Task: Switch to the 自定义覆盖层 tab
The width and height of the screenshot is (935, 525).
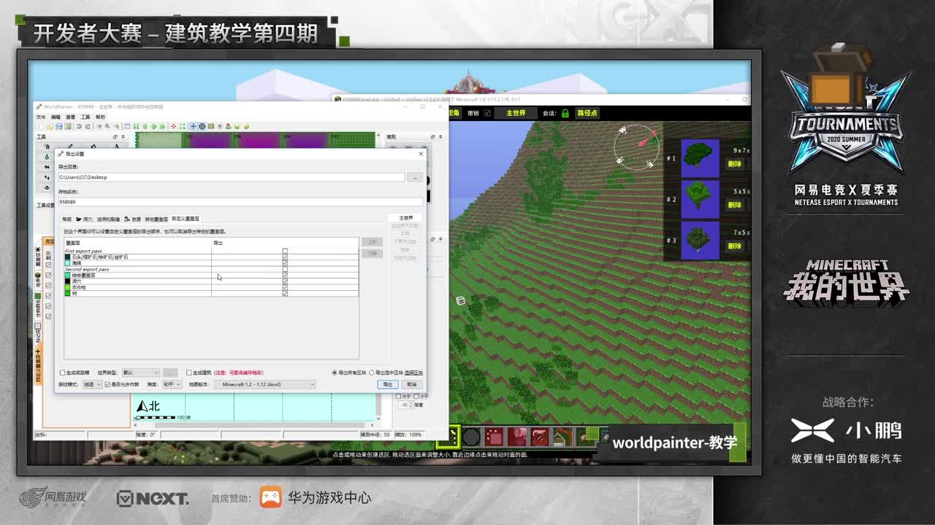Action: (x=186, y=219)
